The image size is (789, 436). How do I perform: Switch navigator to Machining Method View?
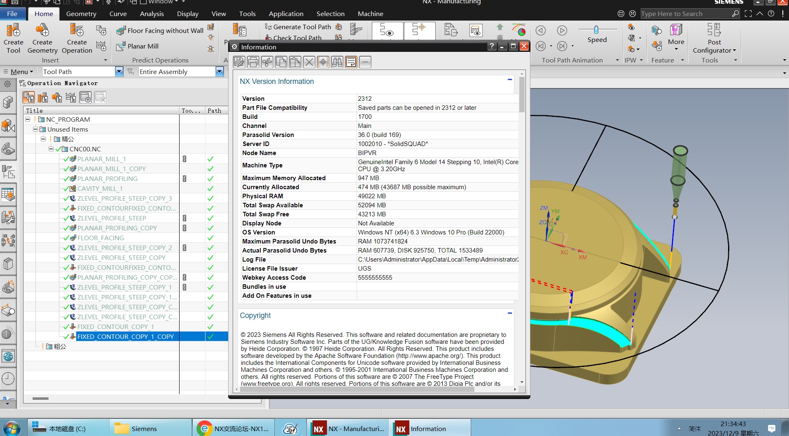(x=71, y=97)
